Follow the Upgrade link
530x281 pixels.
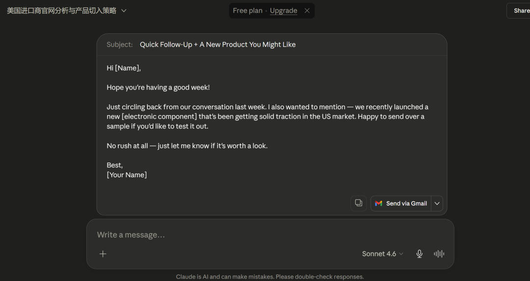[283, 10]
